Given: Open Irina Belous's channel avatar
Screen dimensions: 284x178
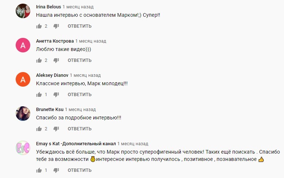Looking at the screenshot, I should tap(23, 11).
